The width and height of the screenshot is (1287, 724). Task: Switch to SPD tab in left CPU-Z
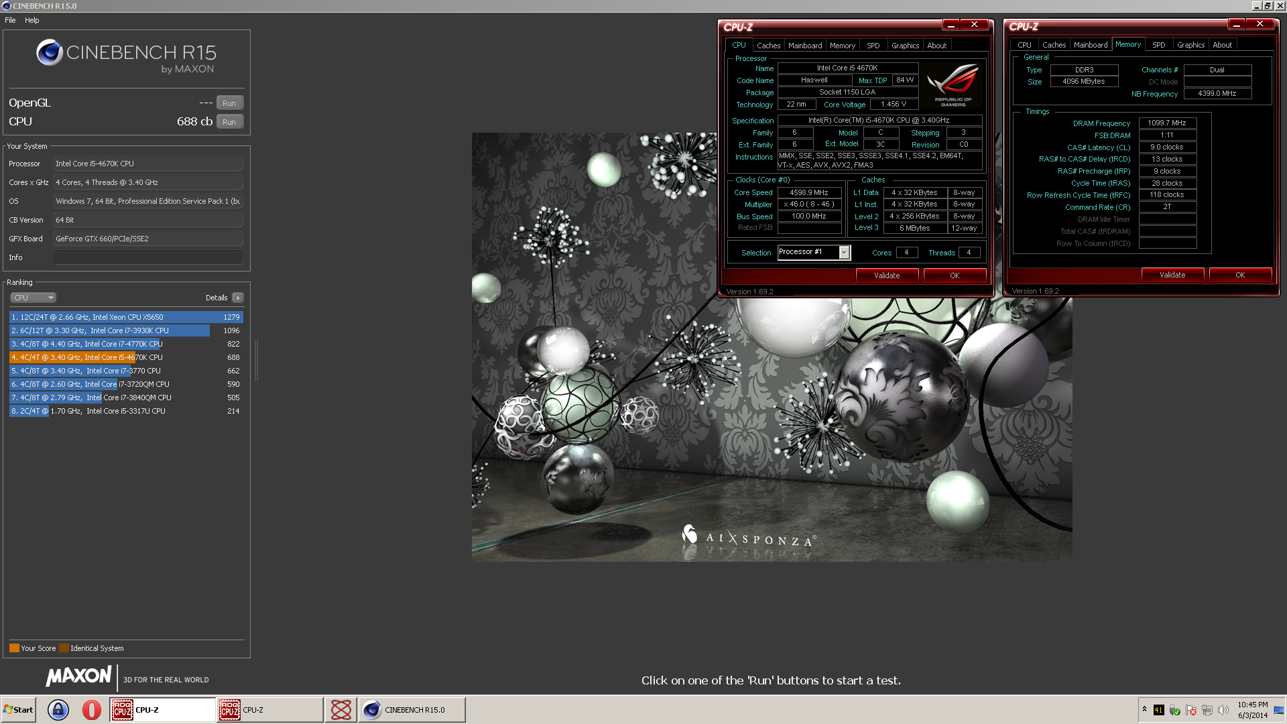tap(873, 46)
